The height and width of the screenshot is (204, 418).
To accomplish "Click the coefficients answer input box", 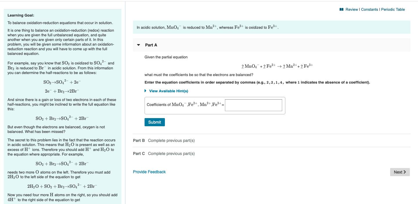I will click(x=253, y=105).
